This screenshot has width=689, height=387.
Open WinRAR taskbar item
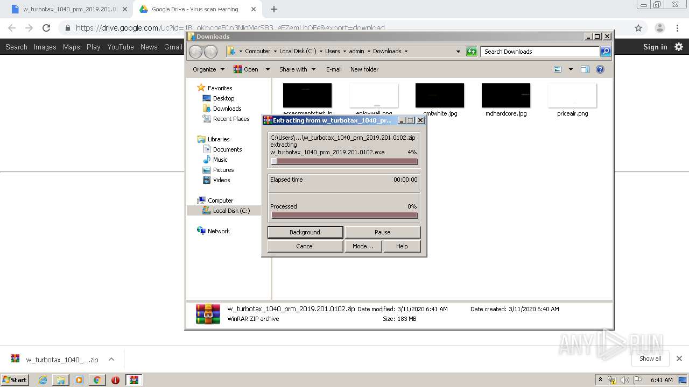tap(133, 380)
